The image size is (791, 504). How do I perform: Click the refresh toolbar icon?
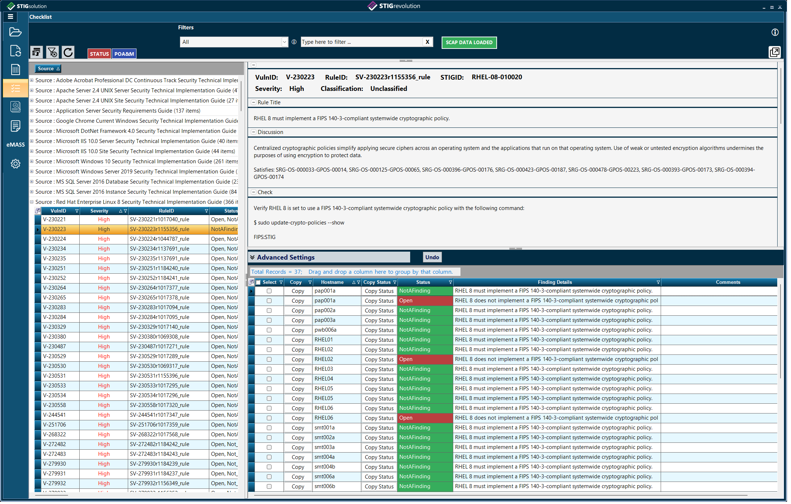pos(68,52)
